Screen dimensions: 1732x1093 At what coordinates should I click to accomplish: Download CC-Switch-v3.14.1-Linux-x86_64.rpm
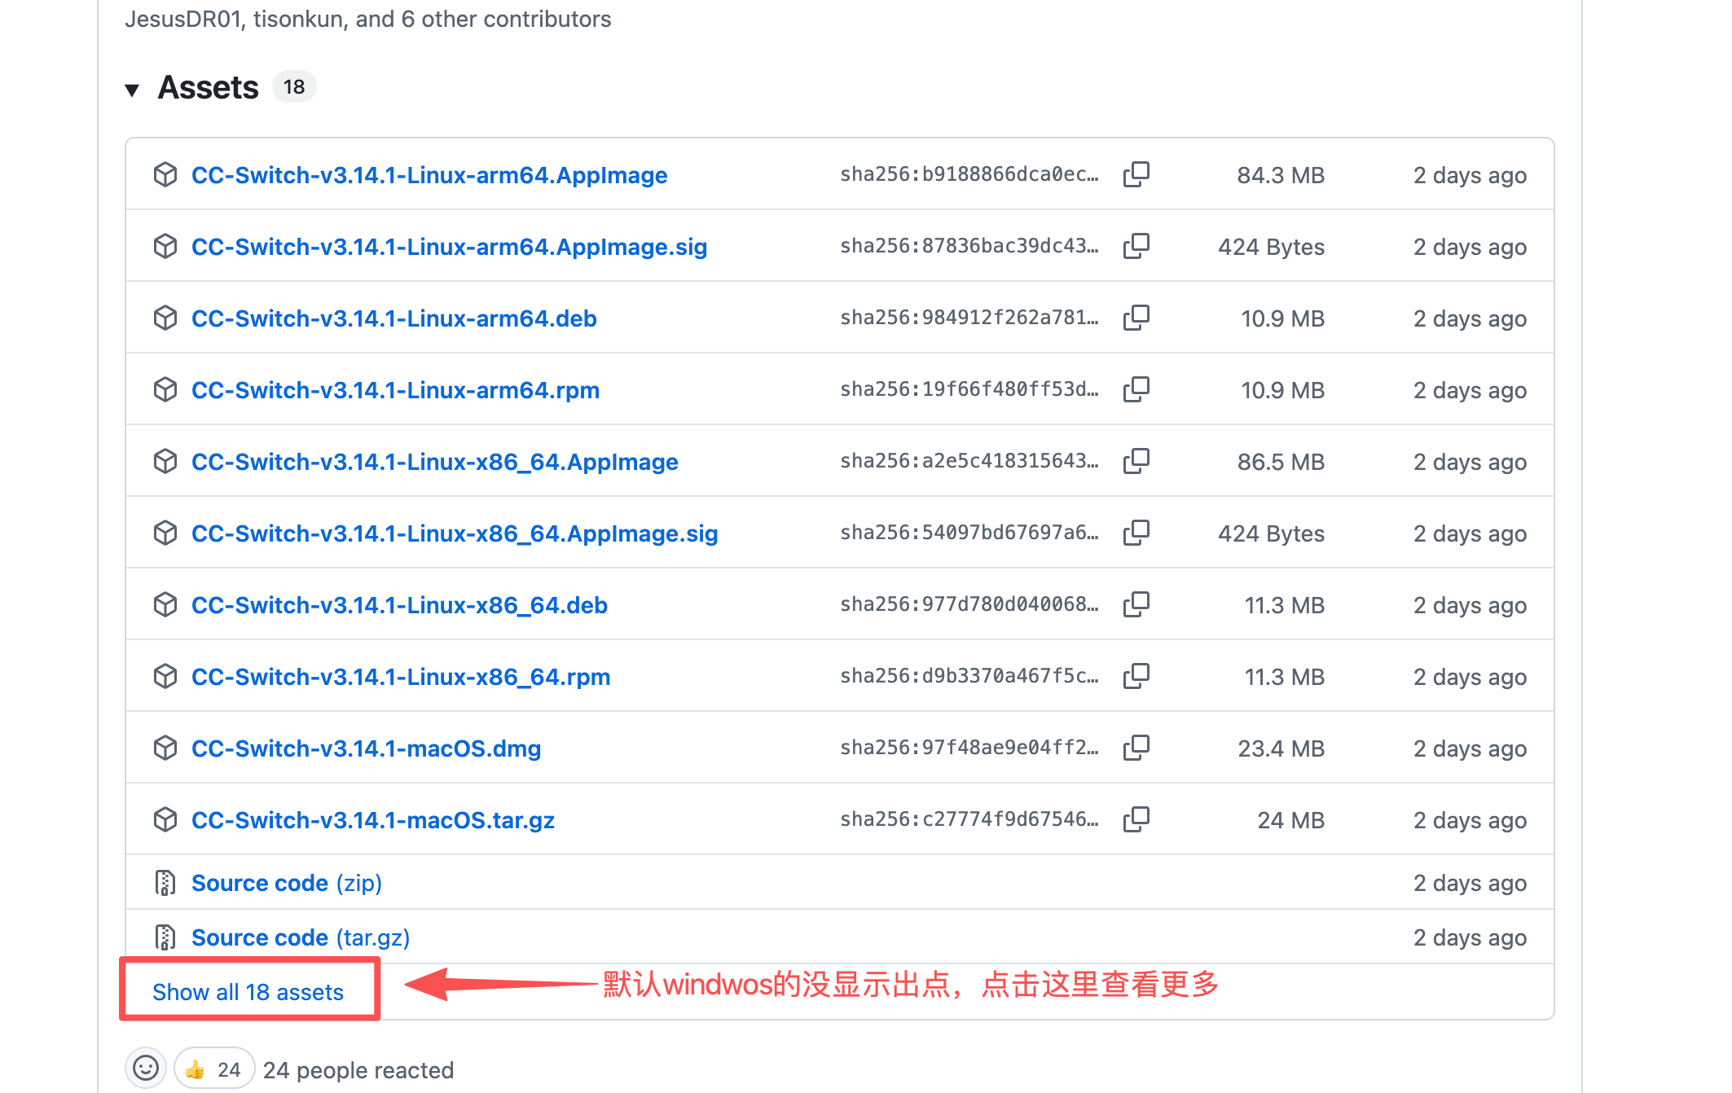401,677
